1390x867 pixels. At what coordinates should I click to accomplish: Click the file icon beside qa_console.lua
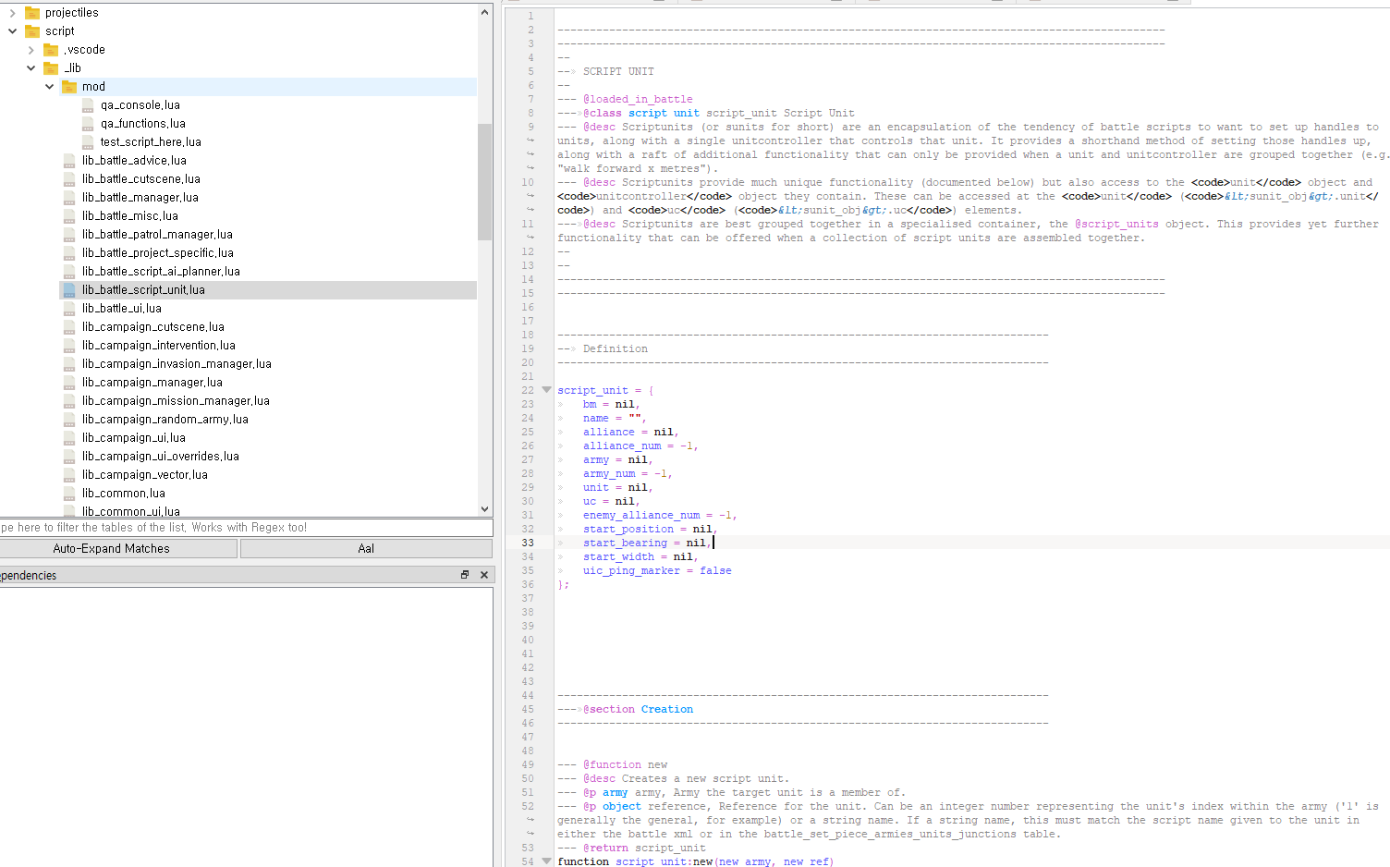pyautogui.click(x=88, y=105)
